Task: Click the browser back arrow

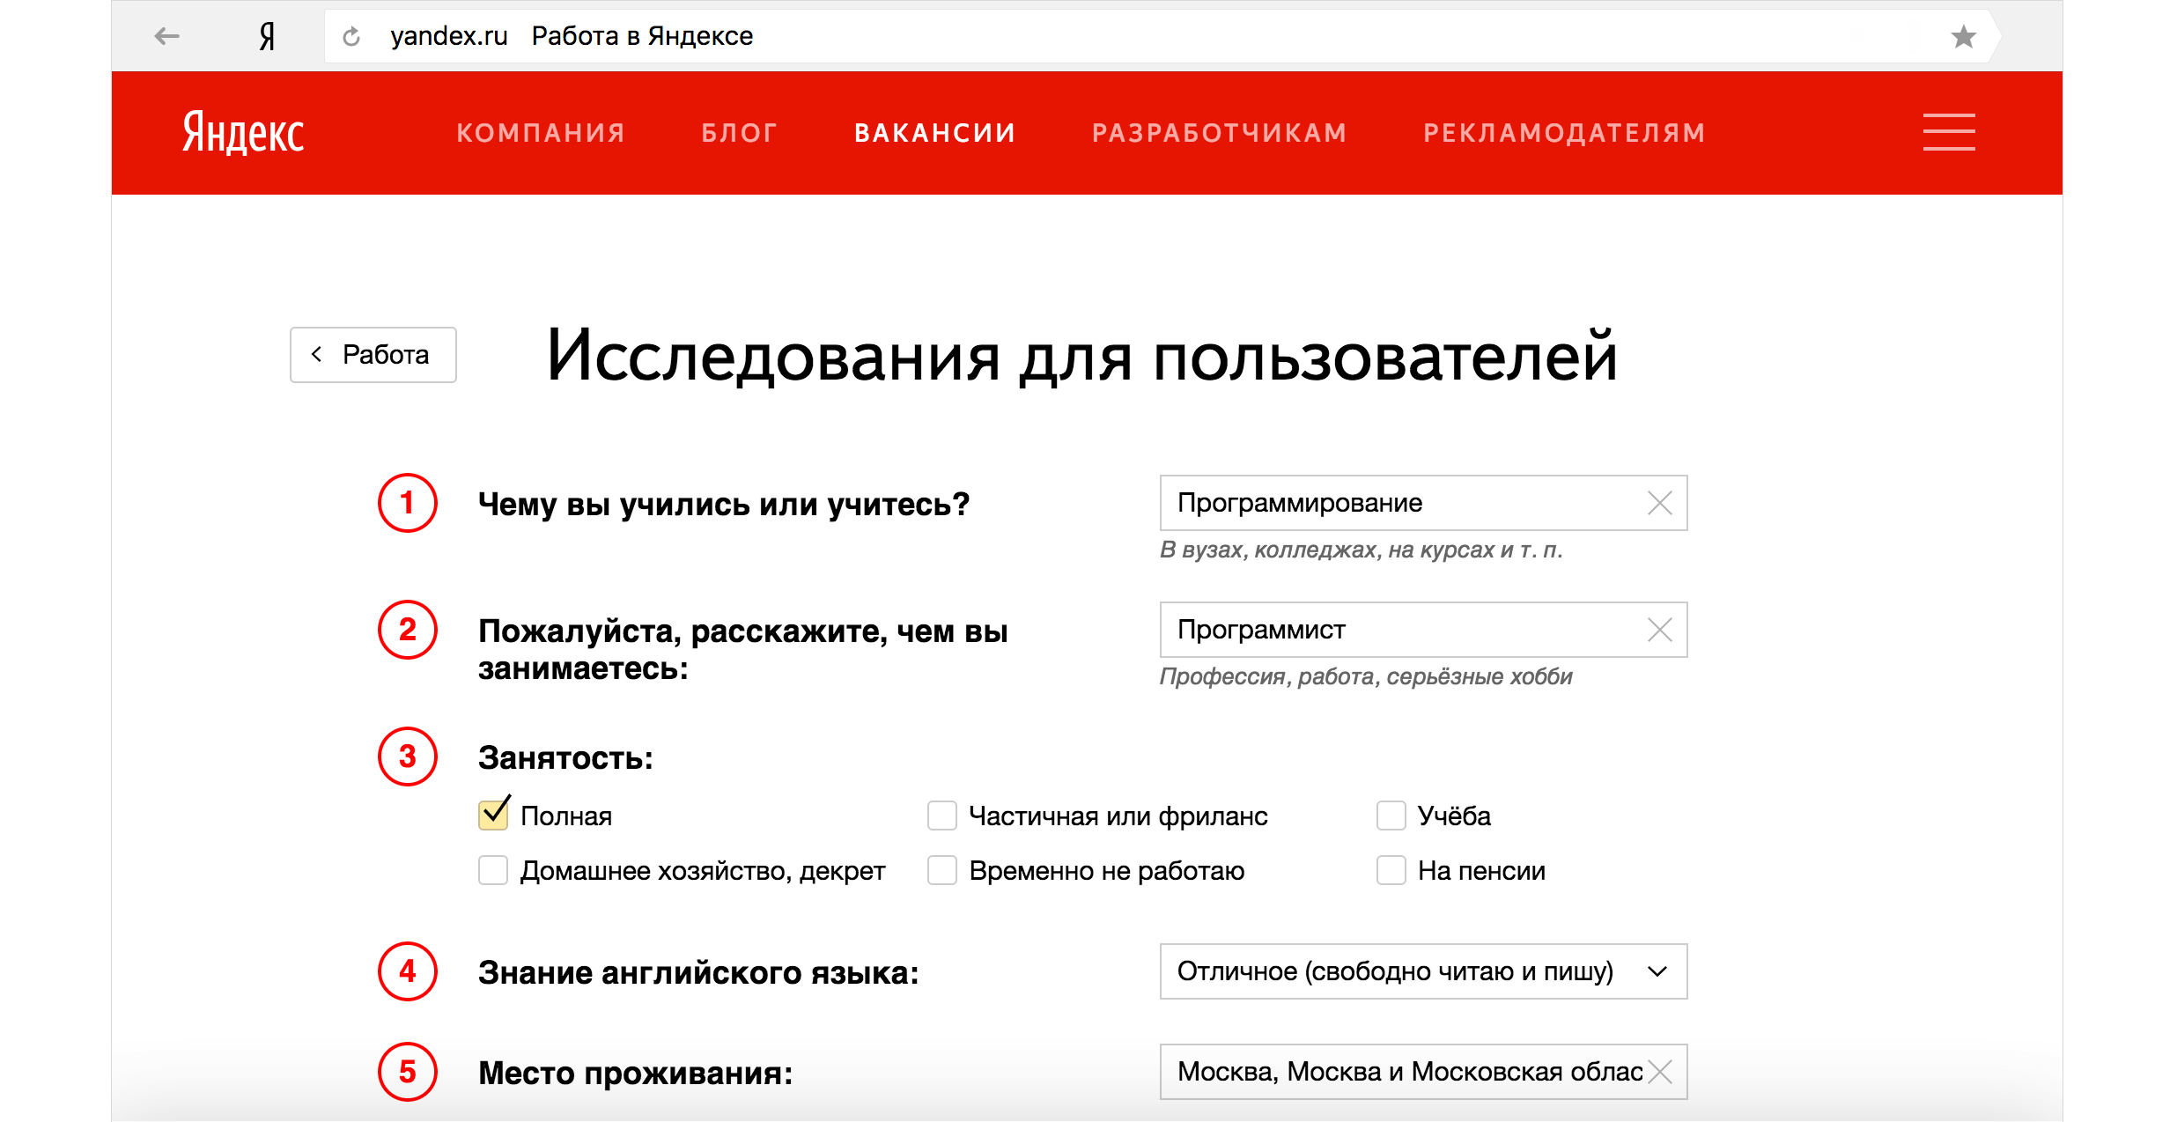Action: point(166,36)
